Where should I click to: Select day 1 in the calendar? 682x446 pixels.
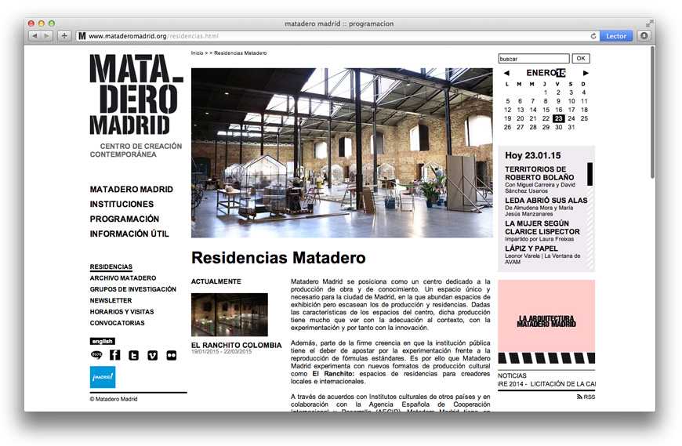tap(546, 92)
